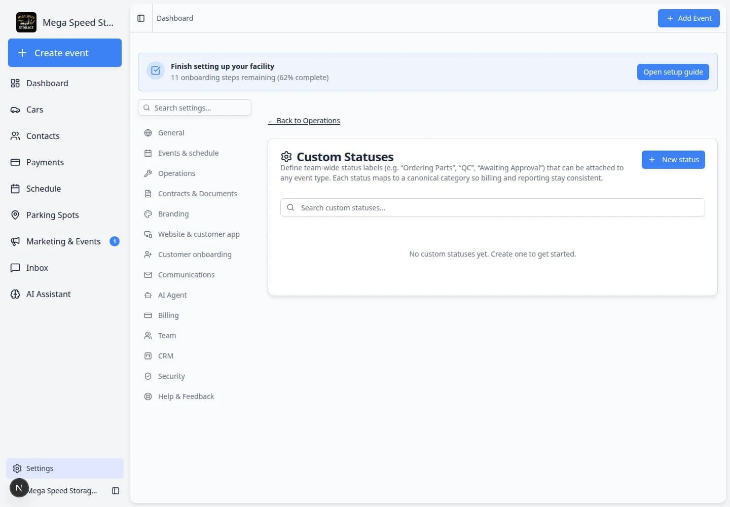Toggle the sidebar panel icon near Dashboard breadcrumb
Screen dimensions: 730x507
click(x=141, y=18)
